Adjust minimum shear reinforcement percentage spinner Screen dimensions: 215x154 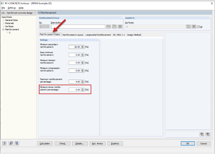82,90
